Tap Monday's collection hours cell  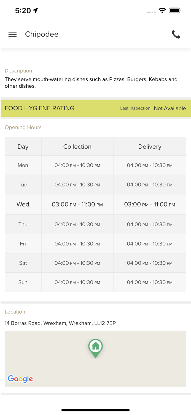click(x=77, y=165)
